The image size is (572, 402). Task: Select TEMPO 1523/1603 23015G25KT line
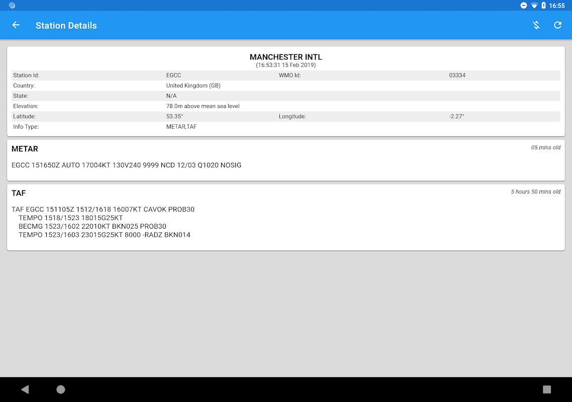(x=105, y=235)
